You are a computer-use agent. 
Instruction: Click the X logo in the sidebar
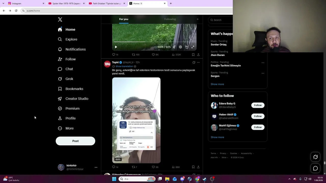pos(60,20)
